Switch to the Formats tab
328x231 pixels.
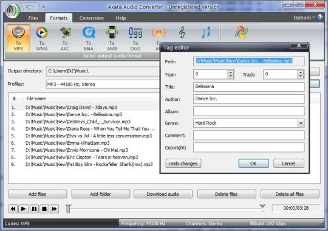coord(58,18)
